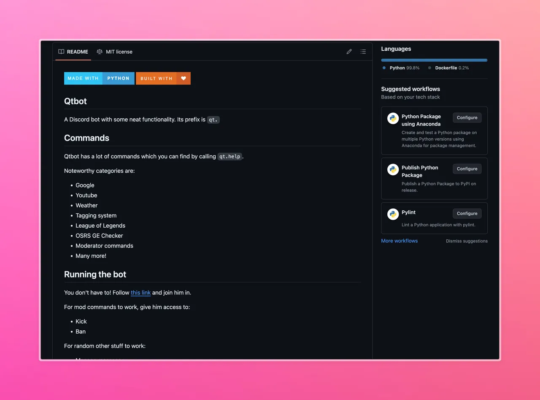Configure the Publish Python Package workflow
This screenshot has height=400, width=540.
pos(467,169)
